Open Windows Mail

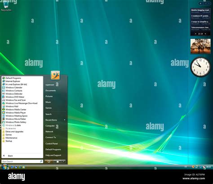point(10,106)
